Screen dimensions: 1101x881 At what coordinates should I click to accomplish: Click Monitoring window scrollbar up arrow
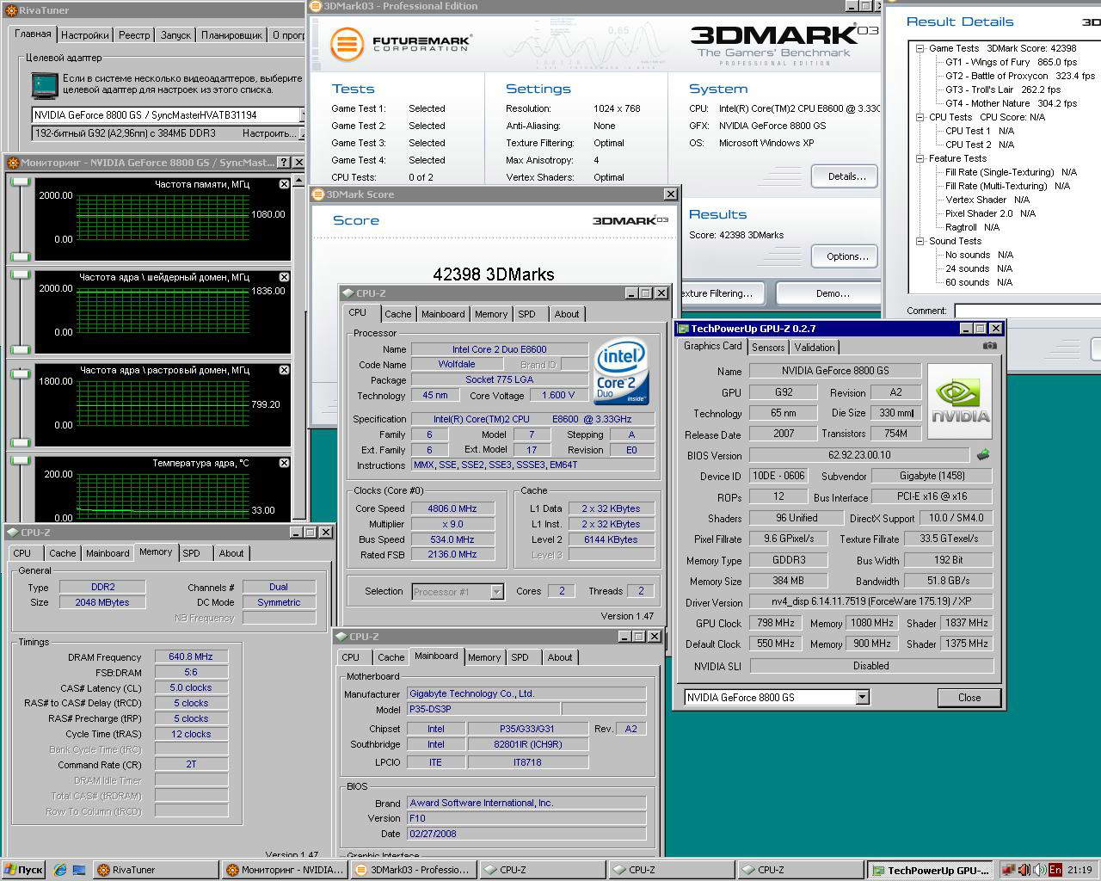click(298, 180)
